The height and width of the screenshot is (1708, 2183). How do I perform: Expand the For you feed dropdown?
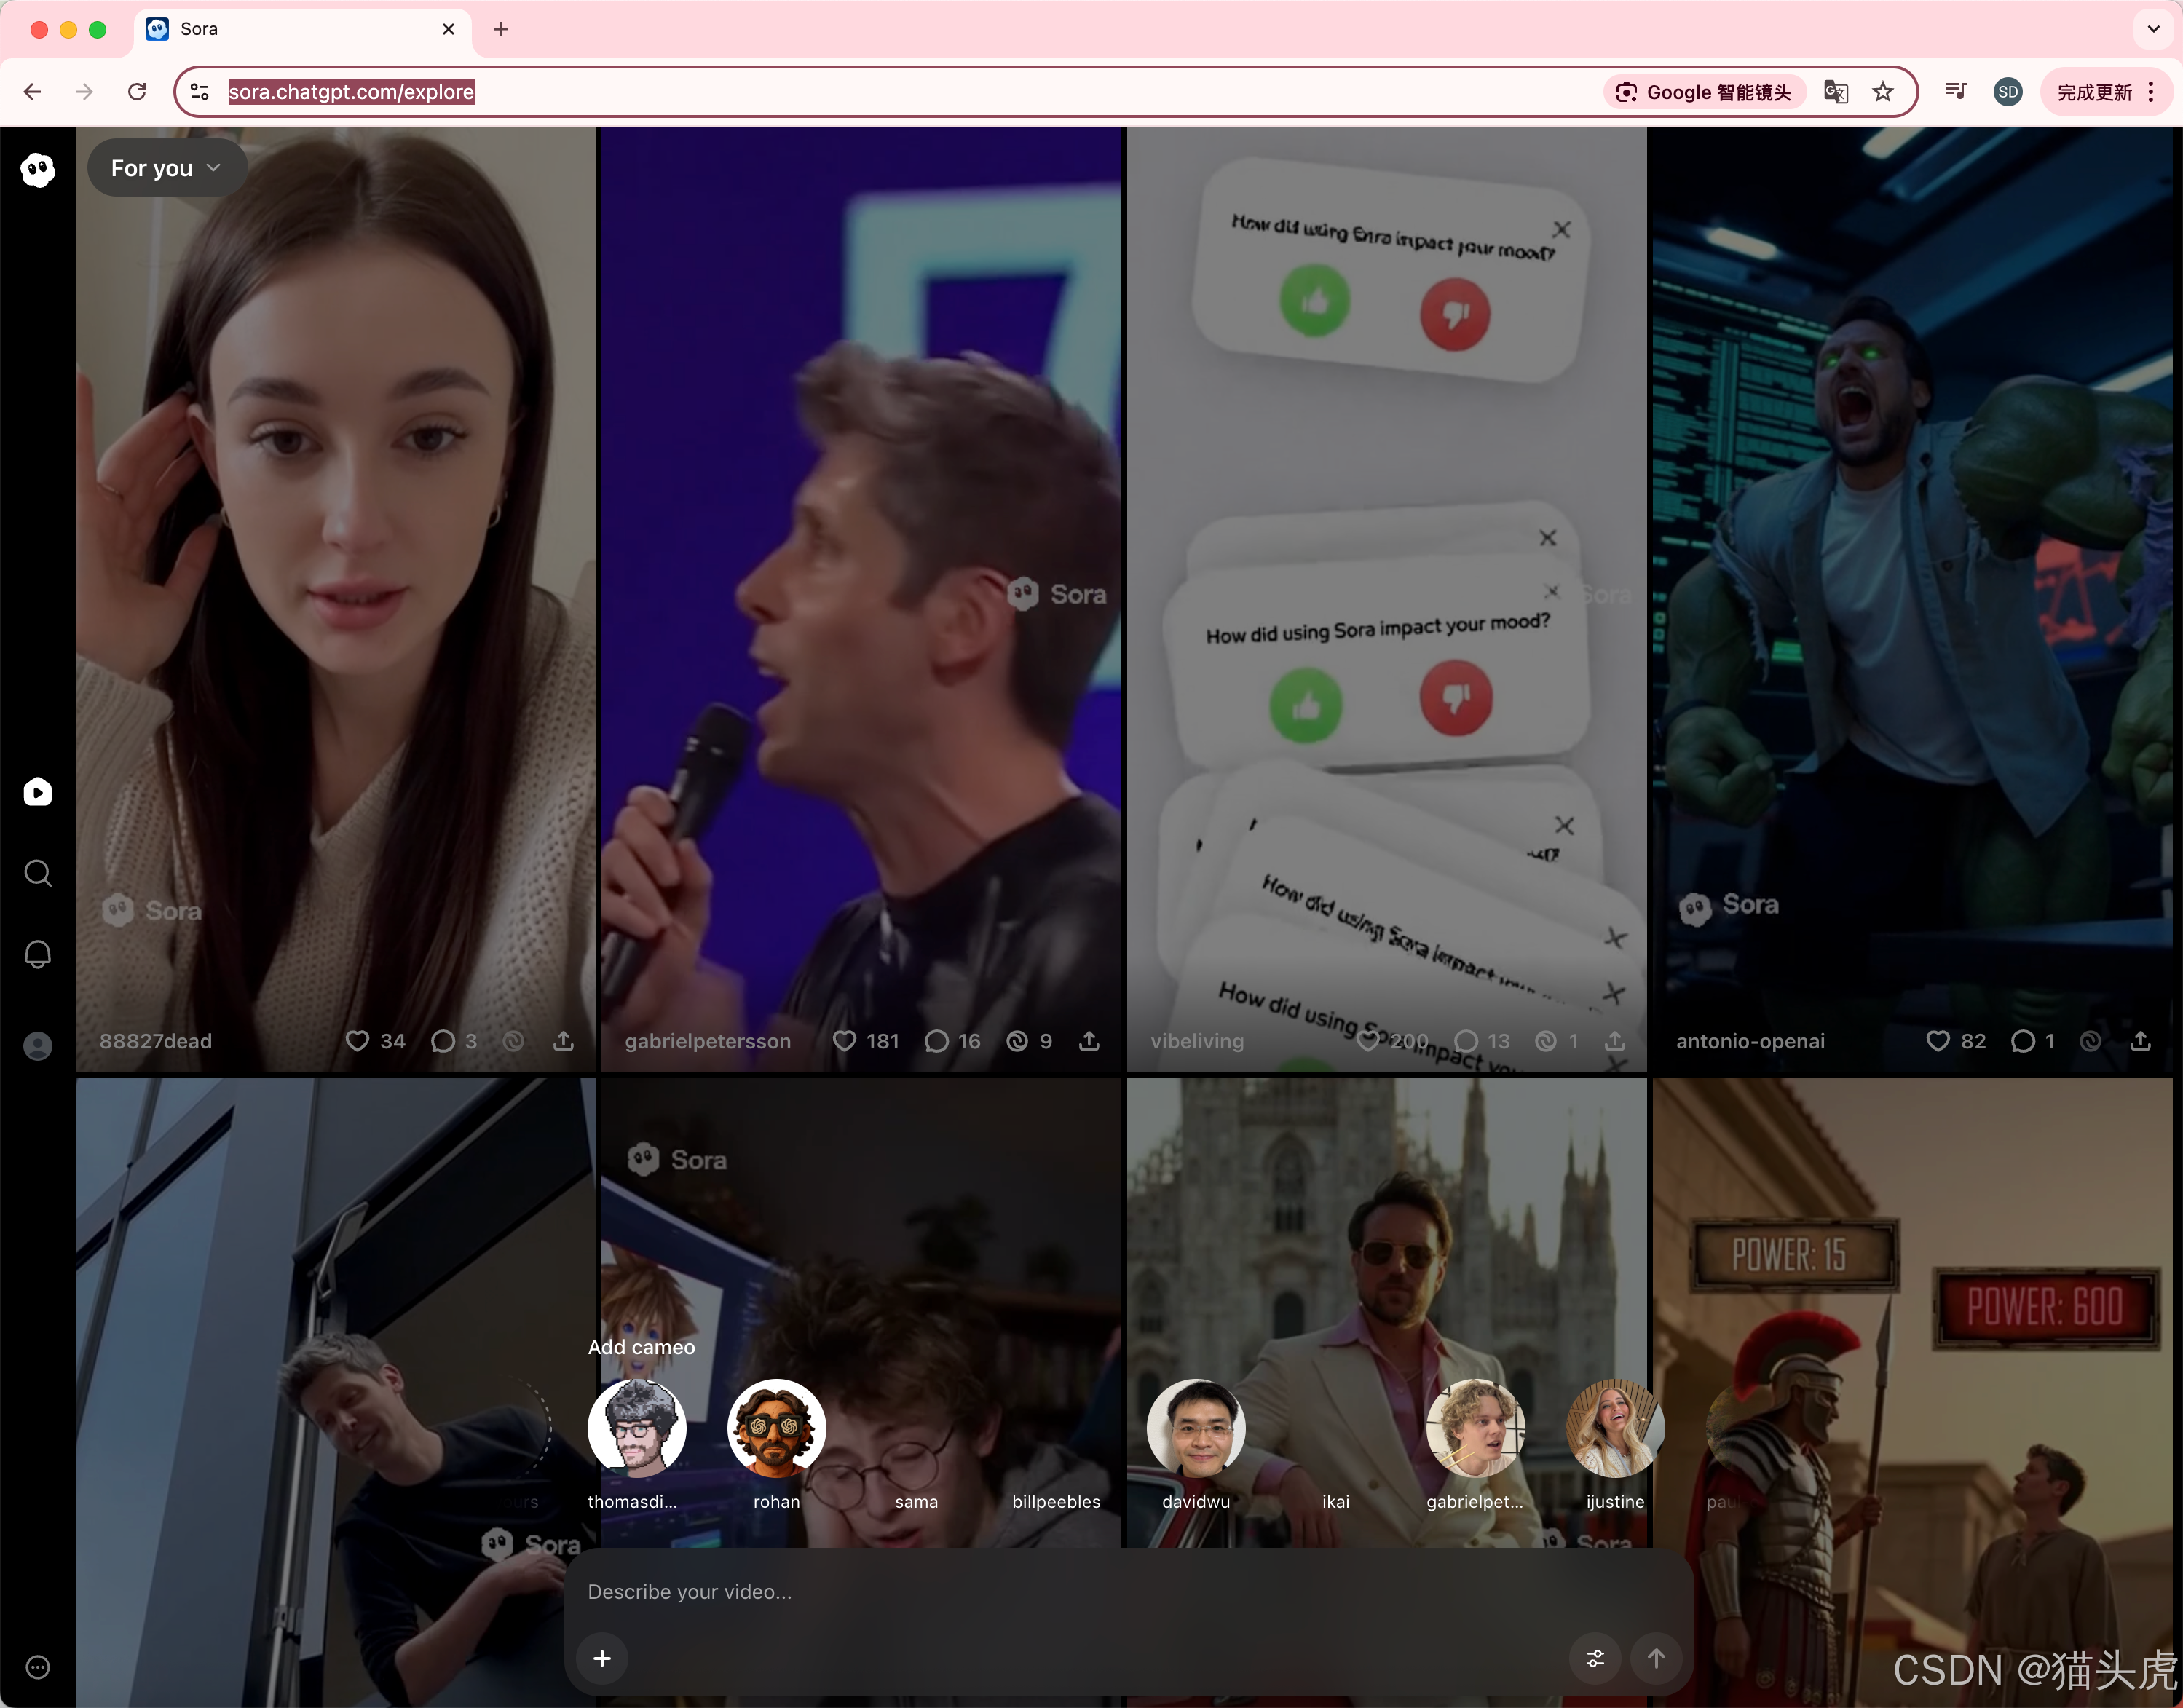[x=166, y=168]
